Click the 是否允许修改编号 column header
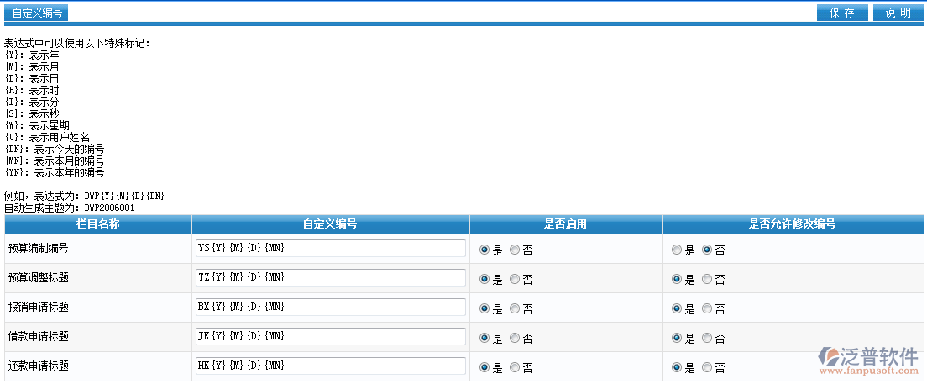The width and height of the screenshot is (927, 384). point(792,224)
